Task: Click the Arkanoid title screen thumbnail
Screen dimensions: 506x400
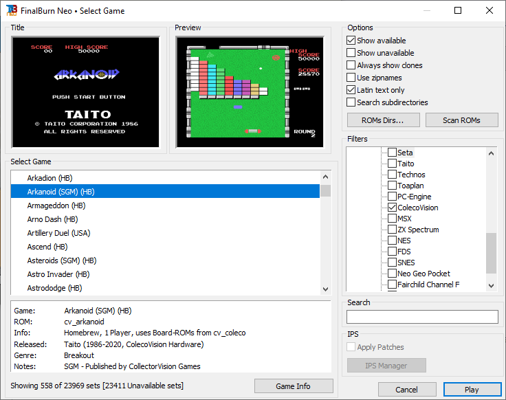Action: [86, 92]
